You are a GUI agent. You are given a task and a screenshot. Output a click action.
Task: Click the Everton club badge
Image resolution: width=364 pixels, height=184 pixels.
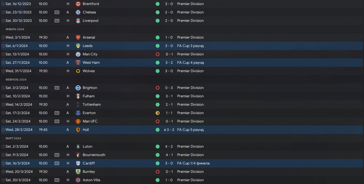pyautogui.click(x=78, y=113)
